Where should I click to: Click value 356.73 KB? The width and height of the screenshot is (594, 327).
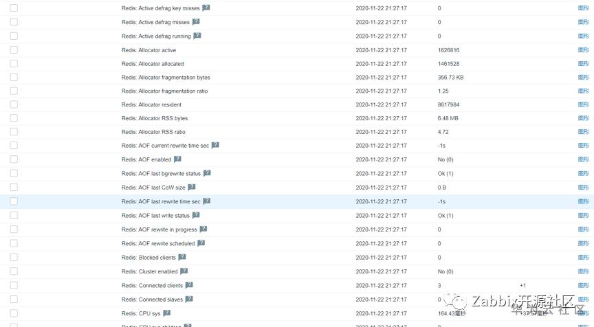coord(450,77)
